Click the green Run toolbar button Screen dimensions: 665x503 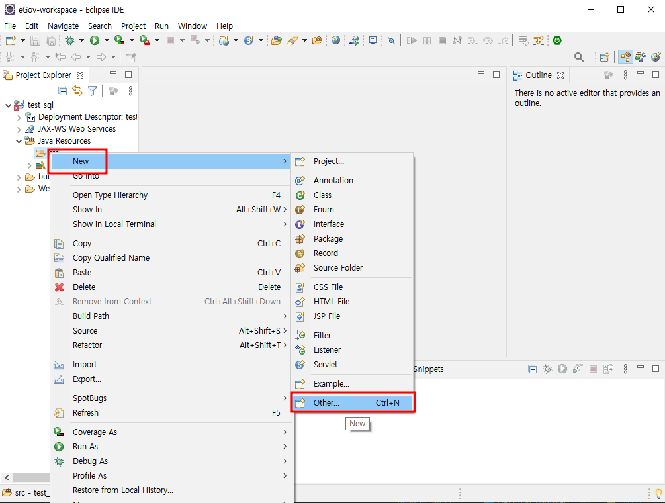(95, 40)
